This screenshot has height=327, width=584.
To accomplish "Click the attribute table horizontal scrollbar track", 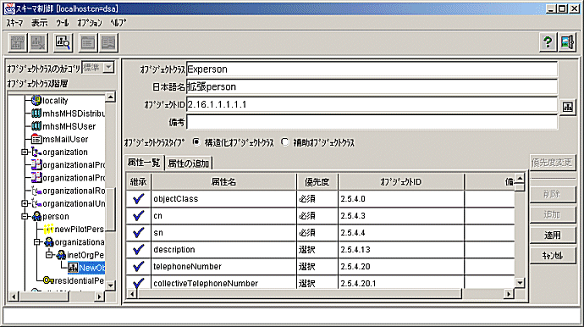I will click(x=483, y=294).
